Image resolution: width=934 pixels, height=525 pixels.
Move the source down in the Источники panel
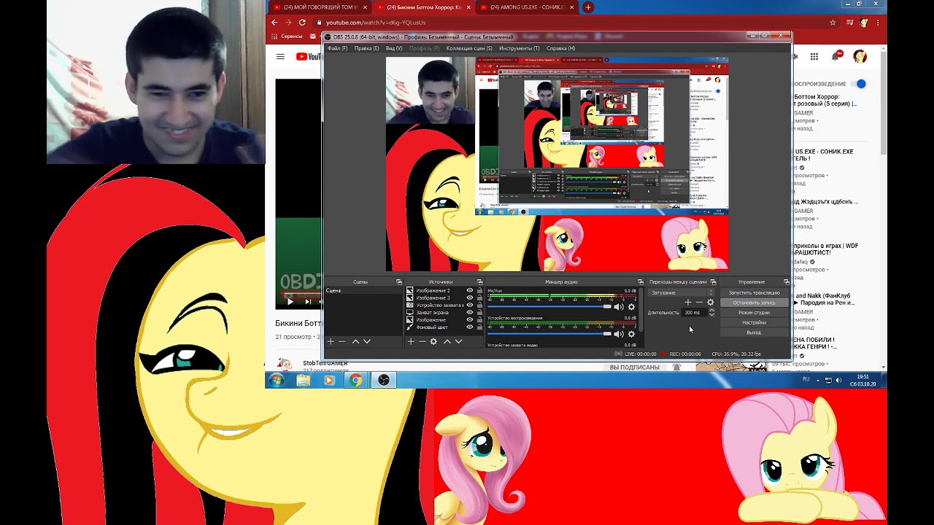tap(459, 341)
